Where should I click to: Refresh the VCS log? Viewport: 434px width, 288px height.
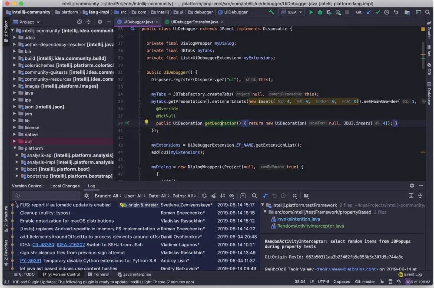(x=204, y=196)
